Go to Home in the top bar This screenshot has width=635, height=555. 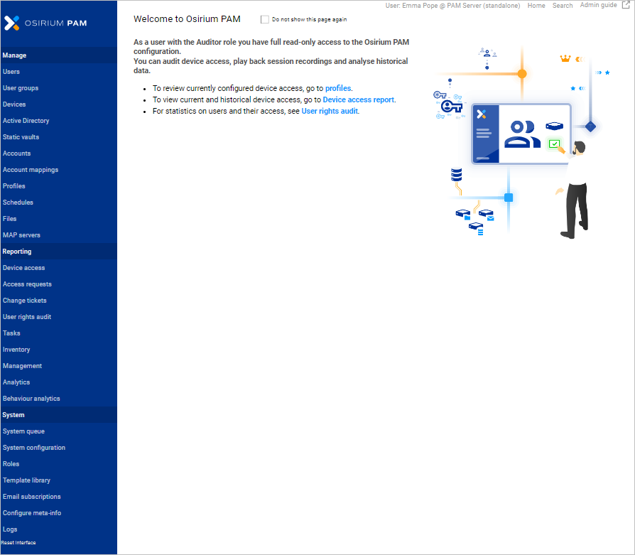(x=536, y=5)
